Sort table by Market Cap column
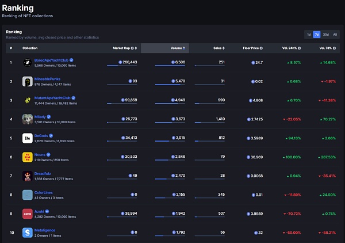This screenshot has height=243, width=345. coord(124,48)
